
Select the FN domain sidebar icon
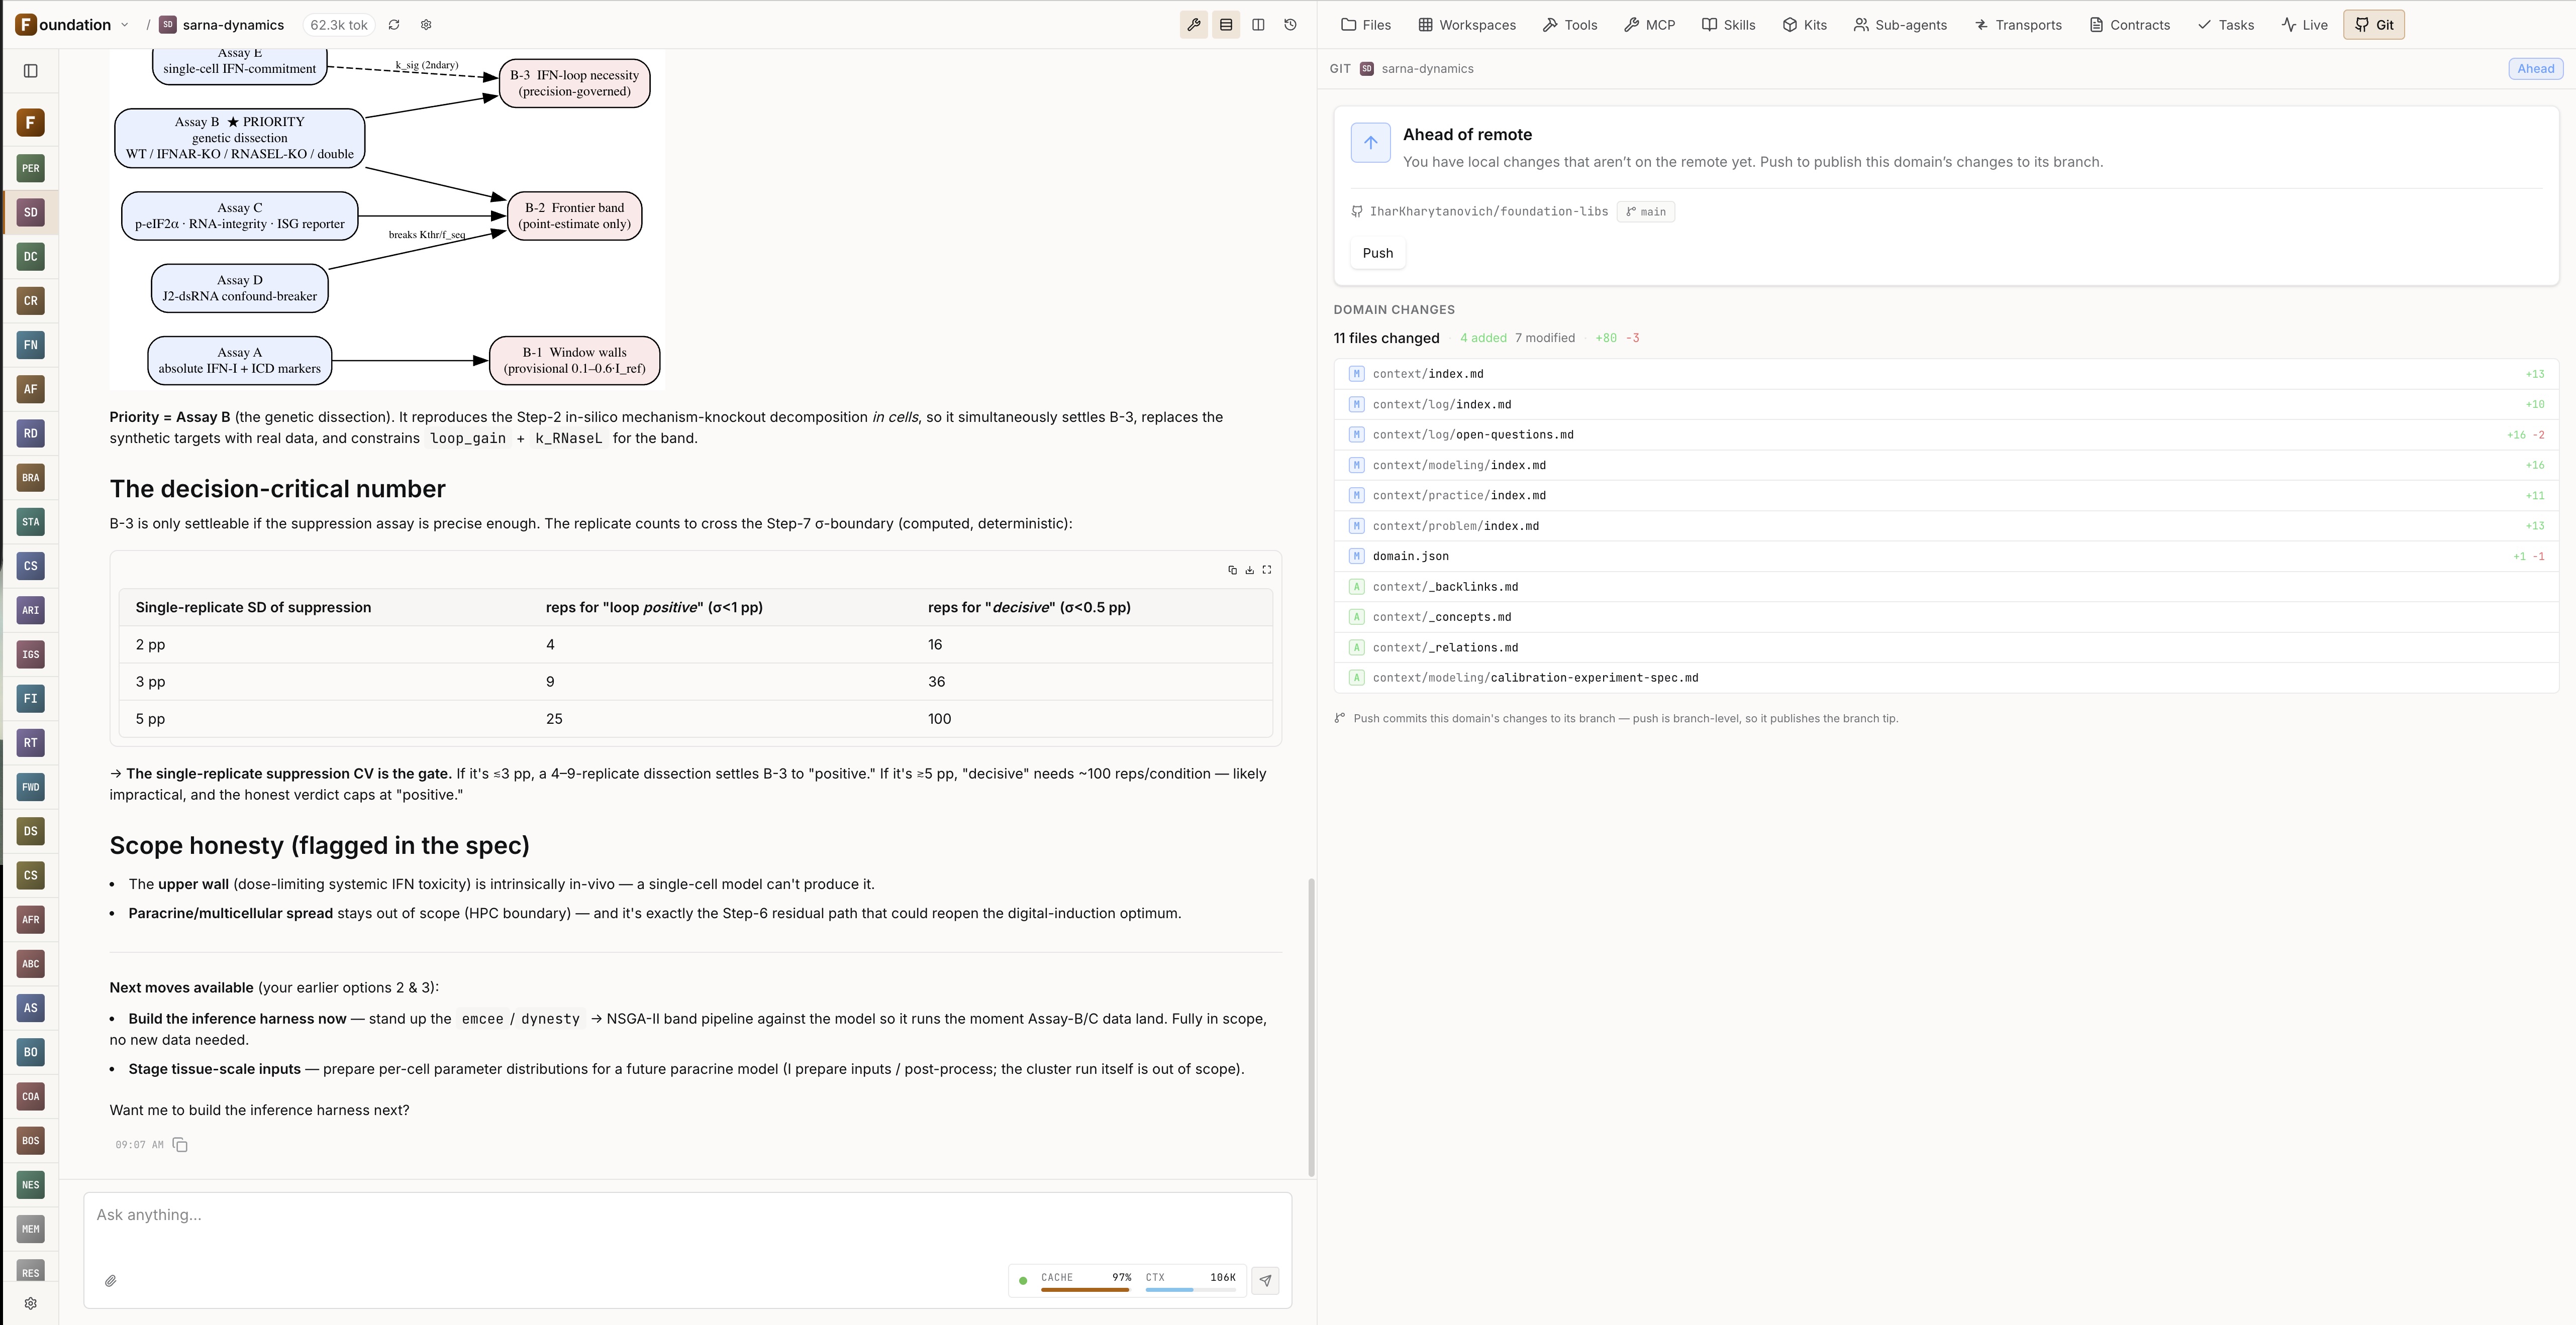[x=31, y=345]
